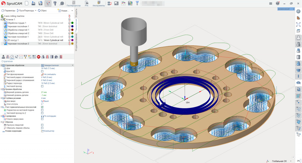Click the red M1 icon in parameter tabs
Viewport: 302px width, 163px height.
click(x=39, y=56)
